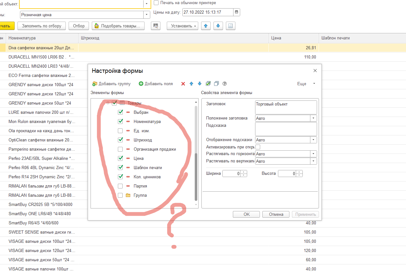Screen dimensions: 406x273
Task: Click the check all elements icon
Action: point(208,84)
